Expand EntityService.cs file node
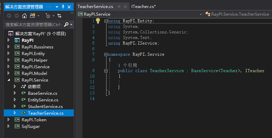The image size is (272, 138). pyautogui.click(x=15, y=100)
